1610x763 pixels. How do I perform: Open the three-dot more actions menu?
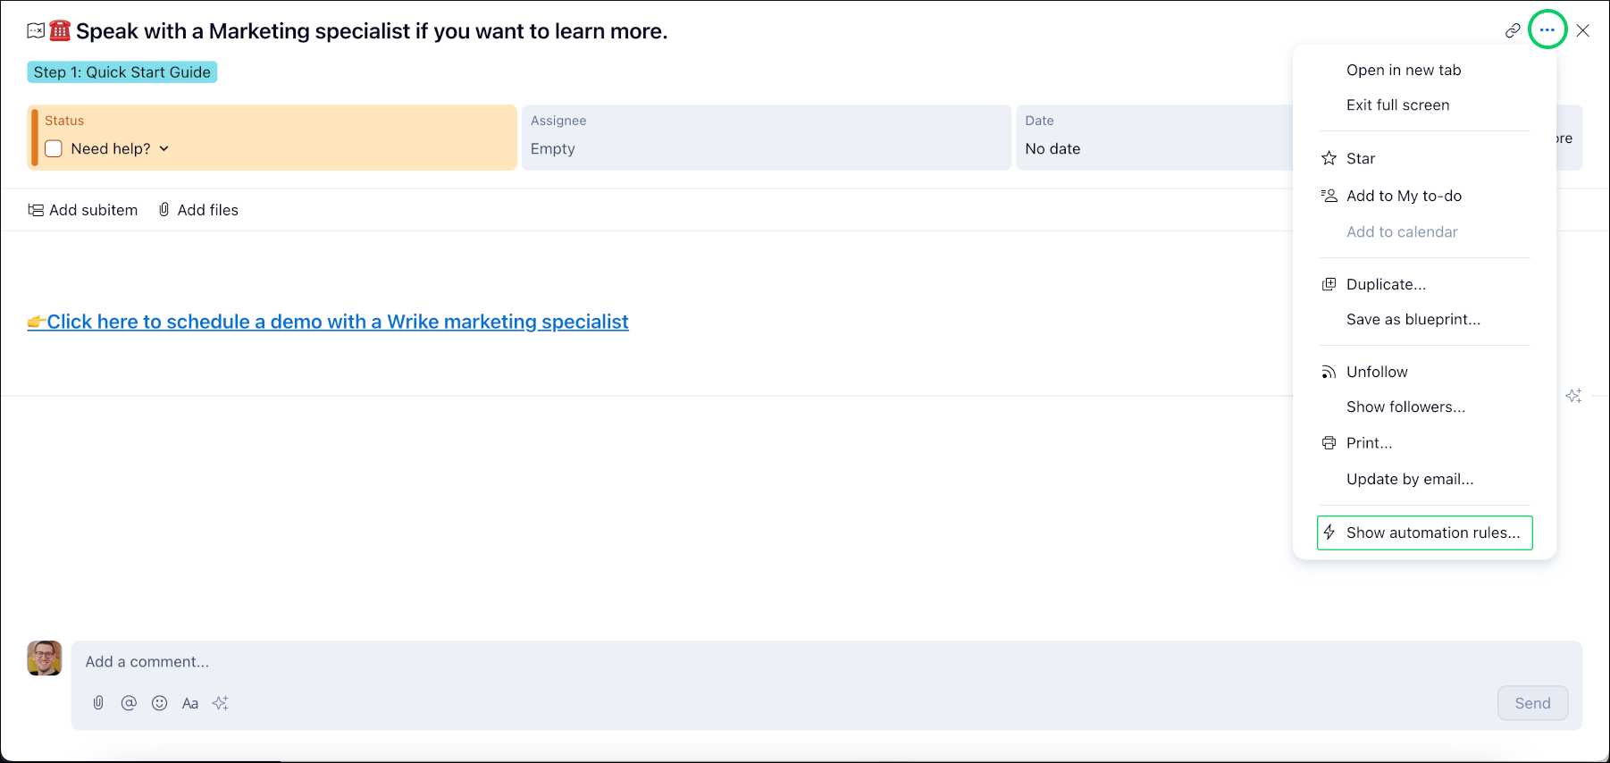pos(1547,30)
